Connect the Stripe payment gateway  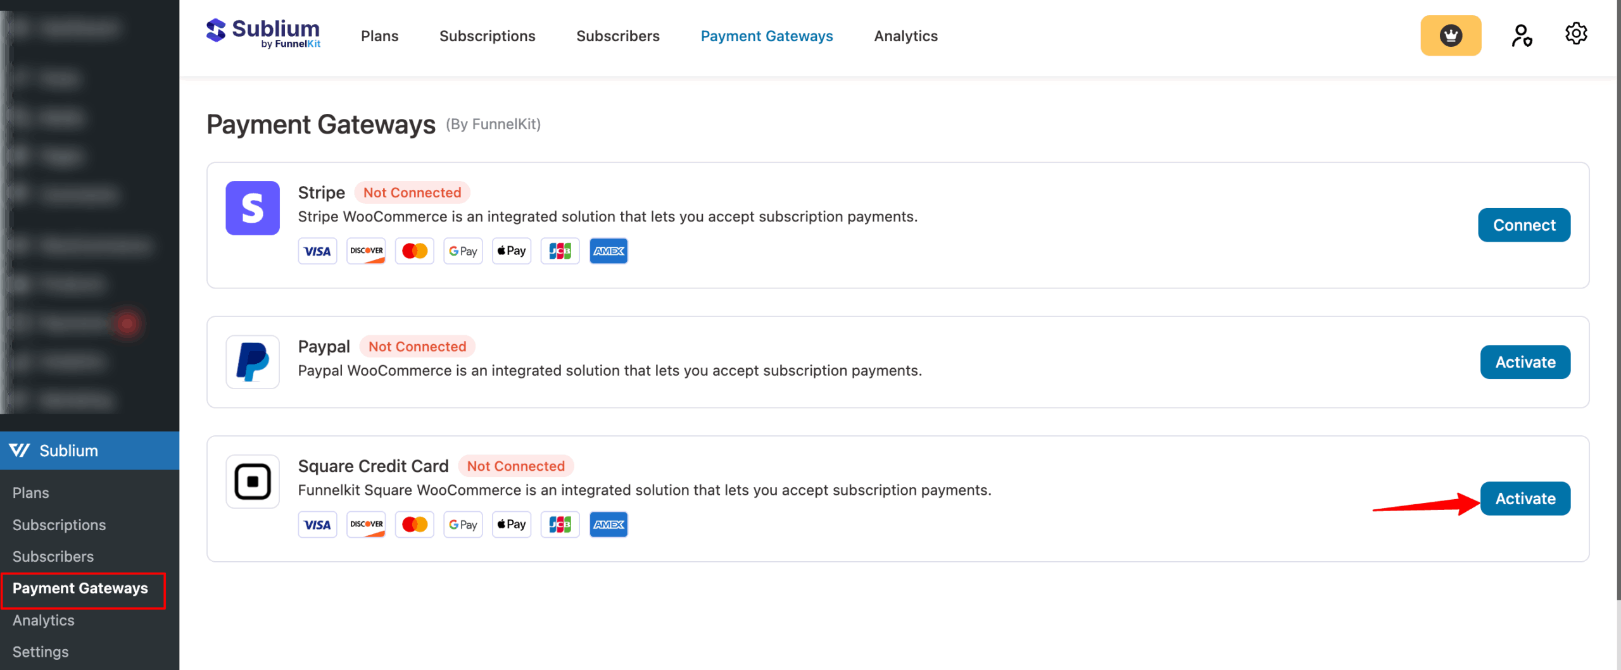click(x=1523, y=225)
